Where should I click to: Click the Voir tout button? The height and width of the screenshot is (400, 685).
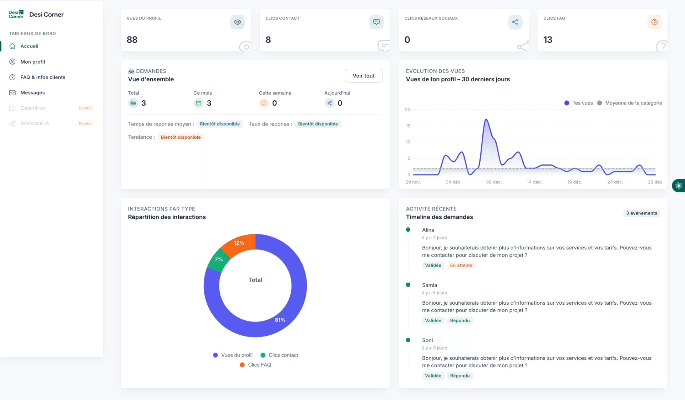pyautogui.click(x=363, y=76)
